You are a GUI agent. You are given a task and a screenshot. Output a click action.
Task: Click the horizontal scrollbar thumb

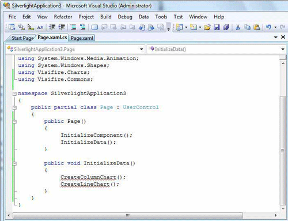(128, 215)
